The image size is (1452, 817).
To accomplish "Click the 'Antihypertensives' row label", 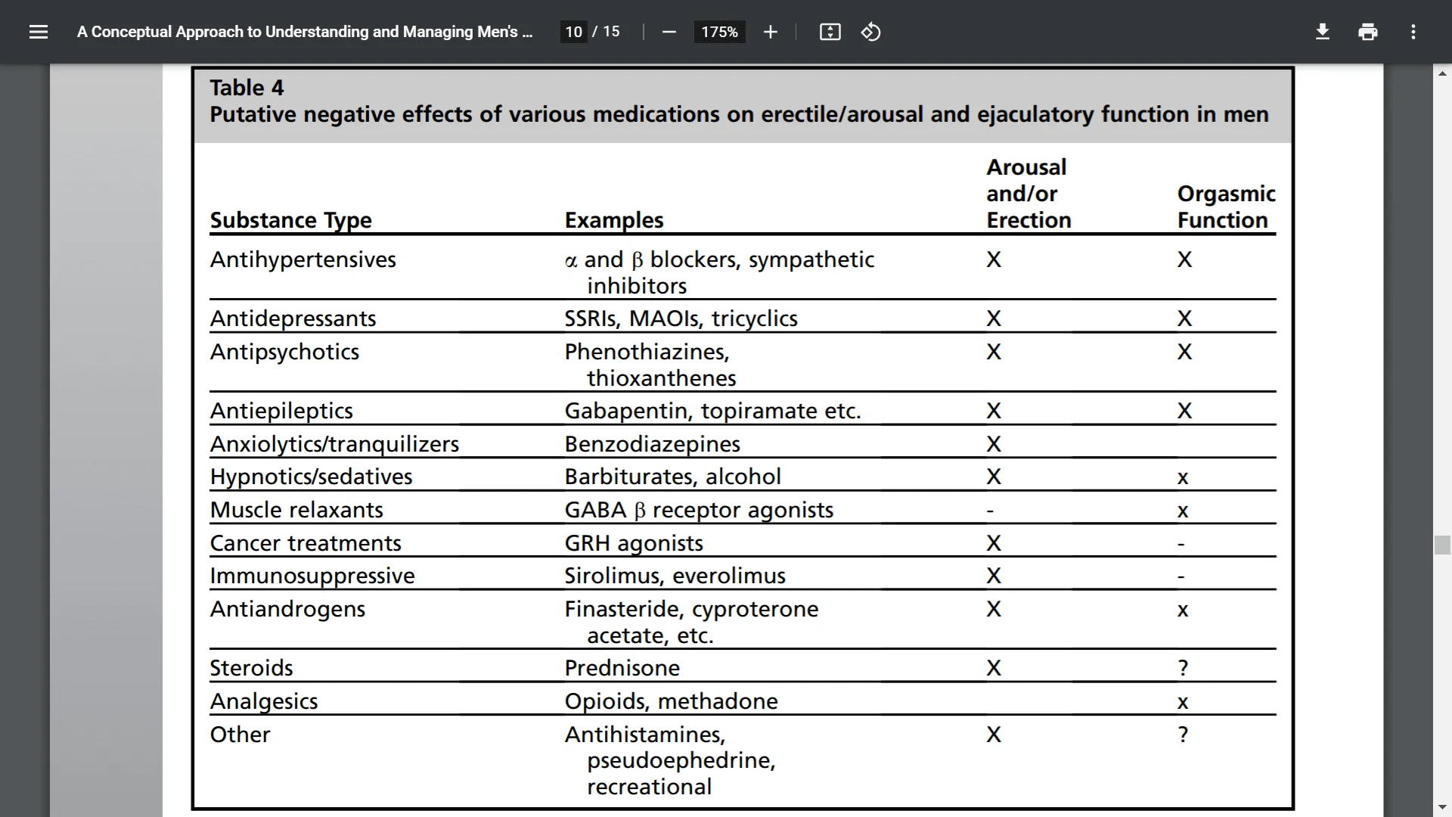I will tap(303, 259).
